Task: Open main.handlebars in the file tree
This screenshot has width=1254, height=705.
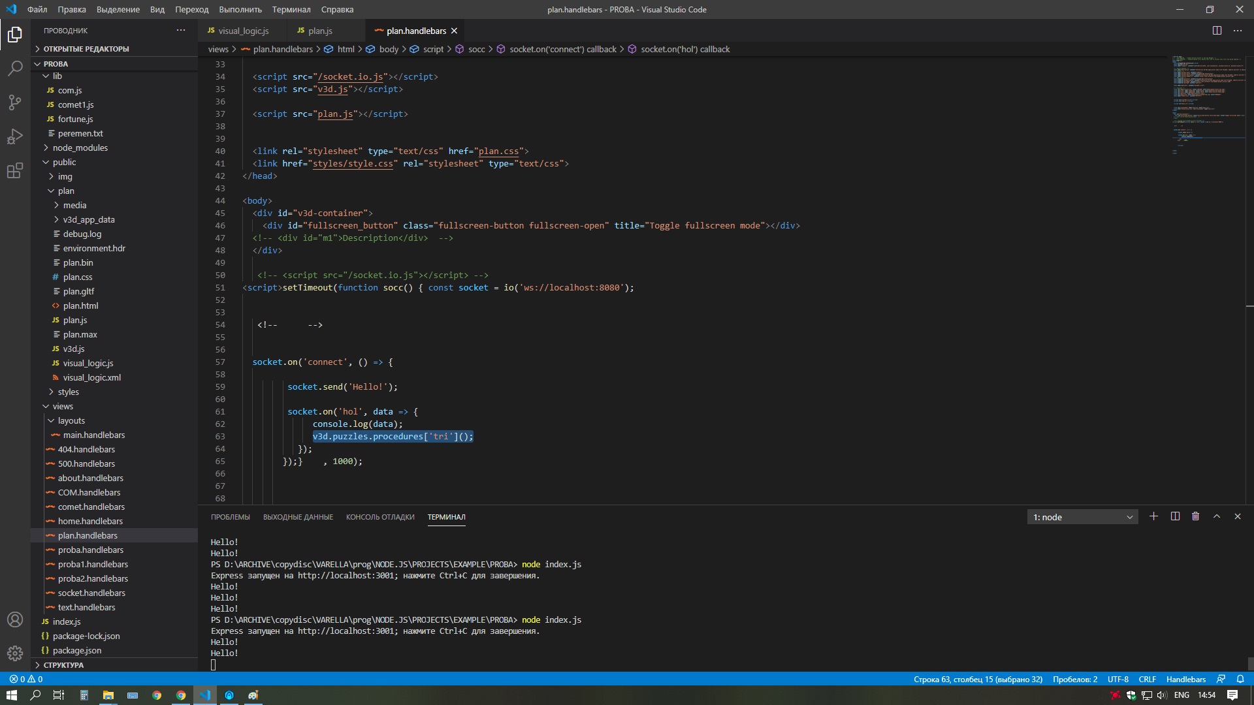Action: coord(114,435)
